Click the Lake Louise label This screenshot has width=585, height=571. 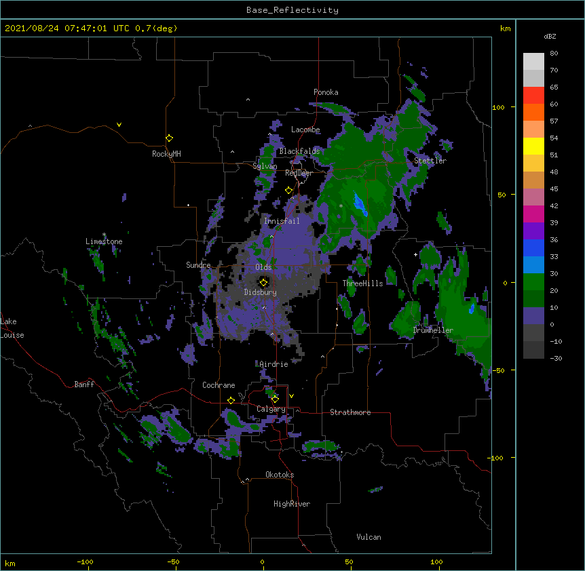12,328
